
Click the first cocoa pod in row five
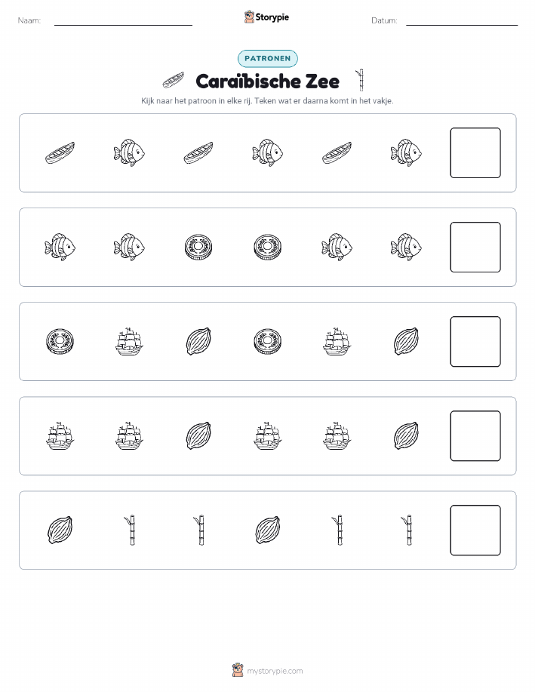(x=60, y=531)
